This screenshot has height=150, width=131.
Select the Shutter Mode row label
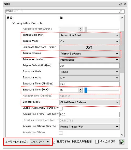click(31, 102)
